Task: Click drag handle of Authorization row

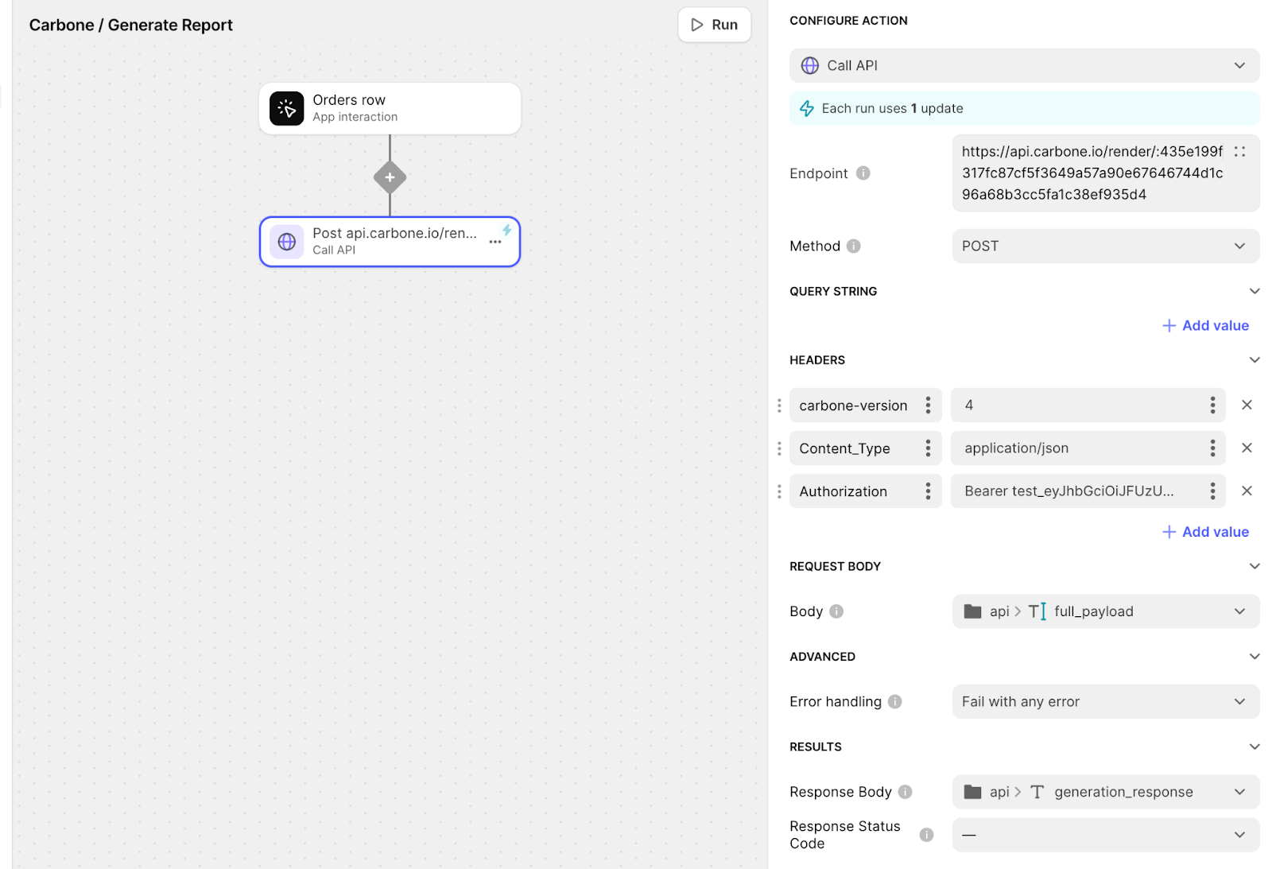Action: [x=779, y=491]
